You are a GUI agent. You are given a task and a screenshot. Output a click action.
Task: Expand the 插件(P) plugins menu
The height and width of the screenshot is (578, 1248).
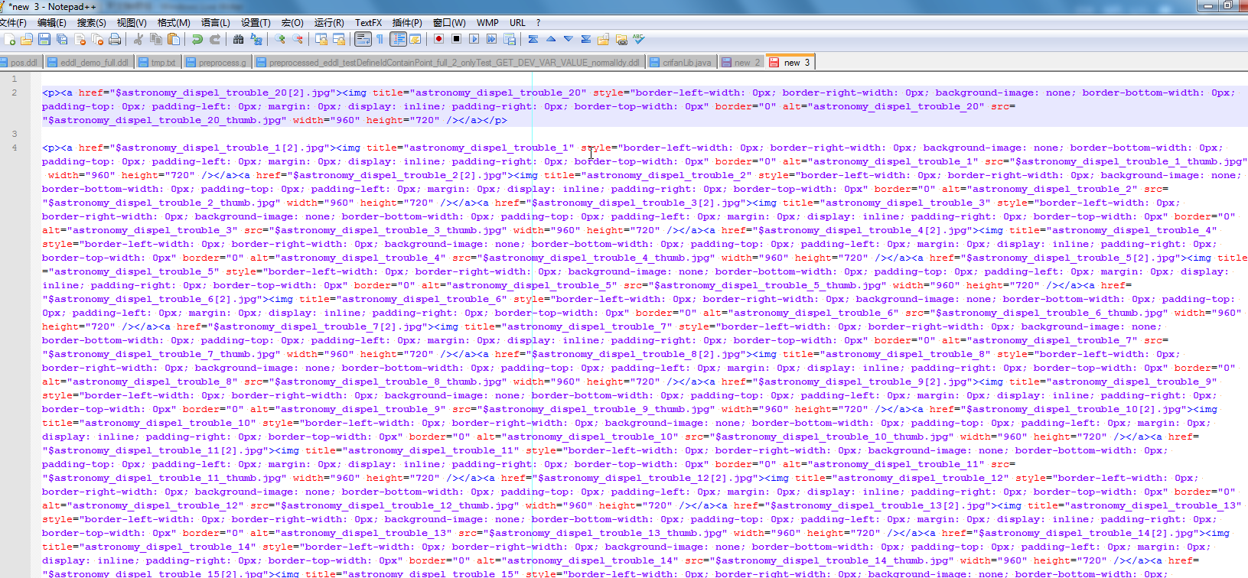coord(406,23)
